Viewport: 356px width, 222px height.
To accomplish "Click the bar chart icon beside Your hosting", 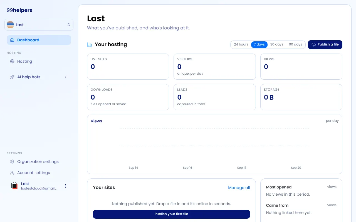I will pyautogui.click(x=90, y=44).
